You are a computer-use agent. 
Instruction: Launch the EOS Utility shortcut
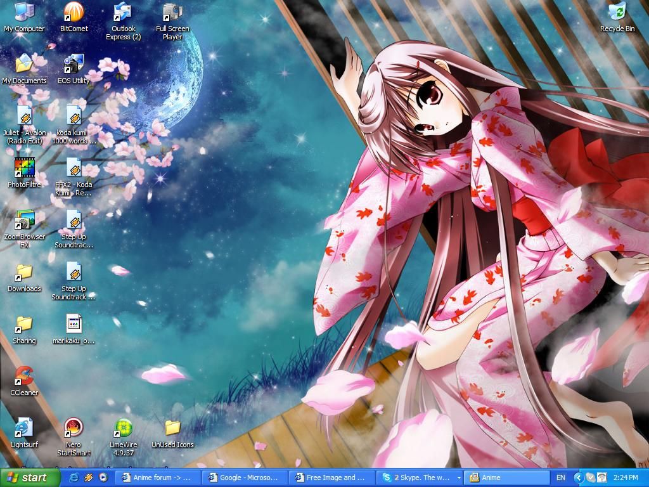tap(74, 69)
